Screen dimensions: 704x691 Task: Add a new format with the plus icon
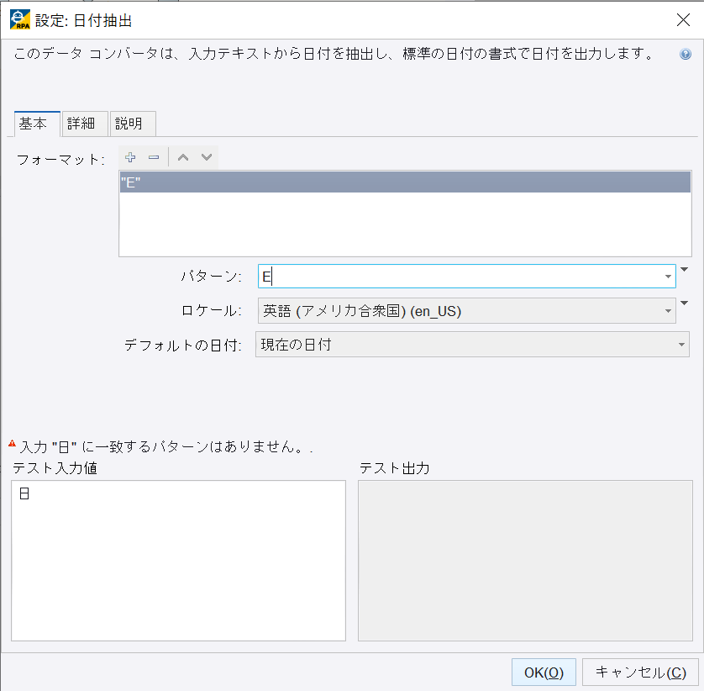coord(131,158)
